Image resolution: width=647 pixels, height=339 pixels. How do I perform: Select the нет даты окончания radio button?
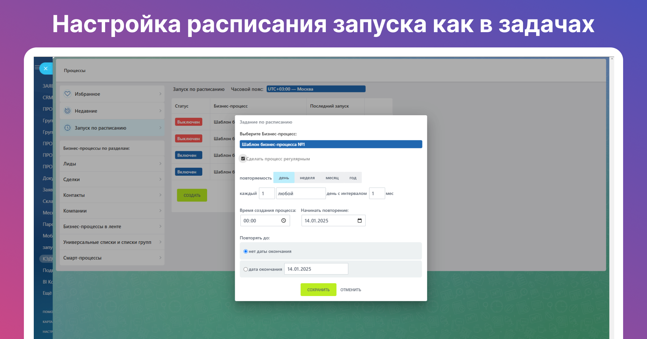246,251
